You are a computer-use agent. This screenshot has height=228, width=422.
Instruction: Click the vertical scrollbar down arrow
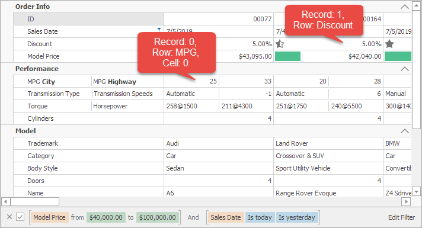[416, 192]
